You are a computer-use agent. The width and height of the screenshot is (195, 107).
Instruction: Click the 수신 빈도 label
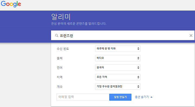coord(63,49)
